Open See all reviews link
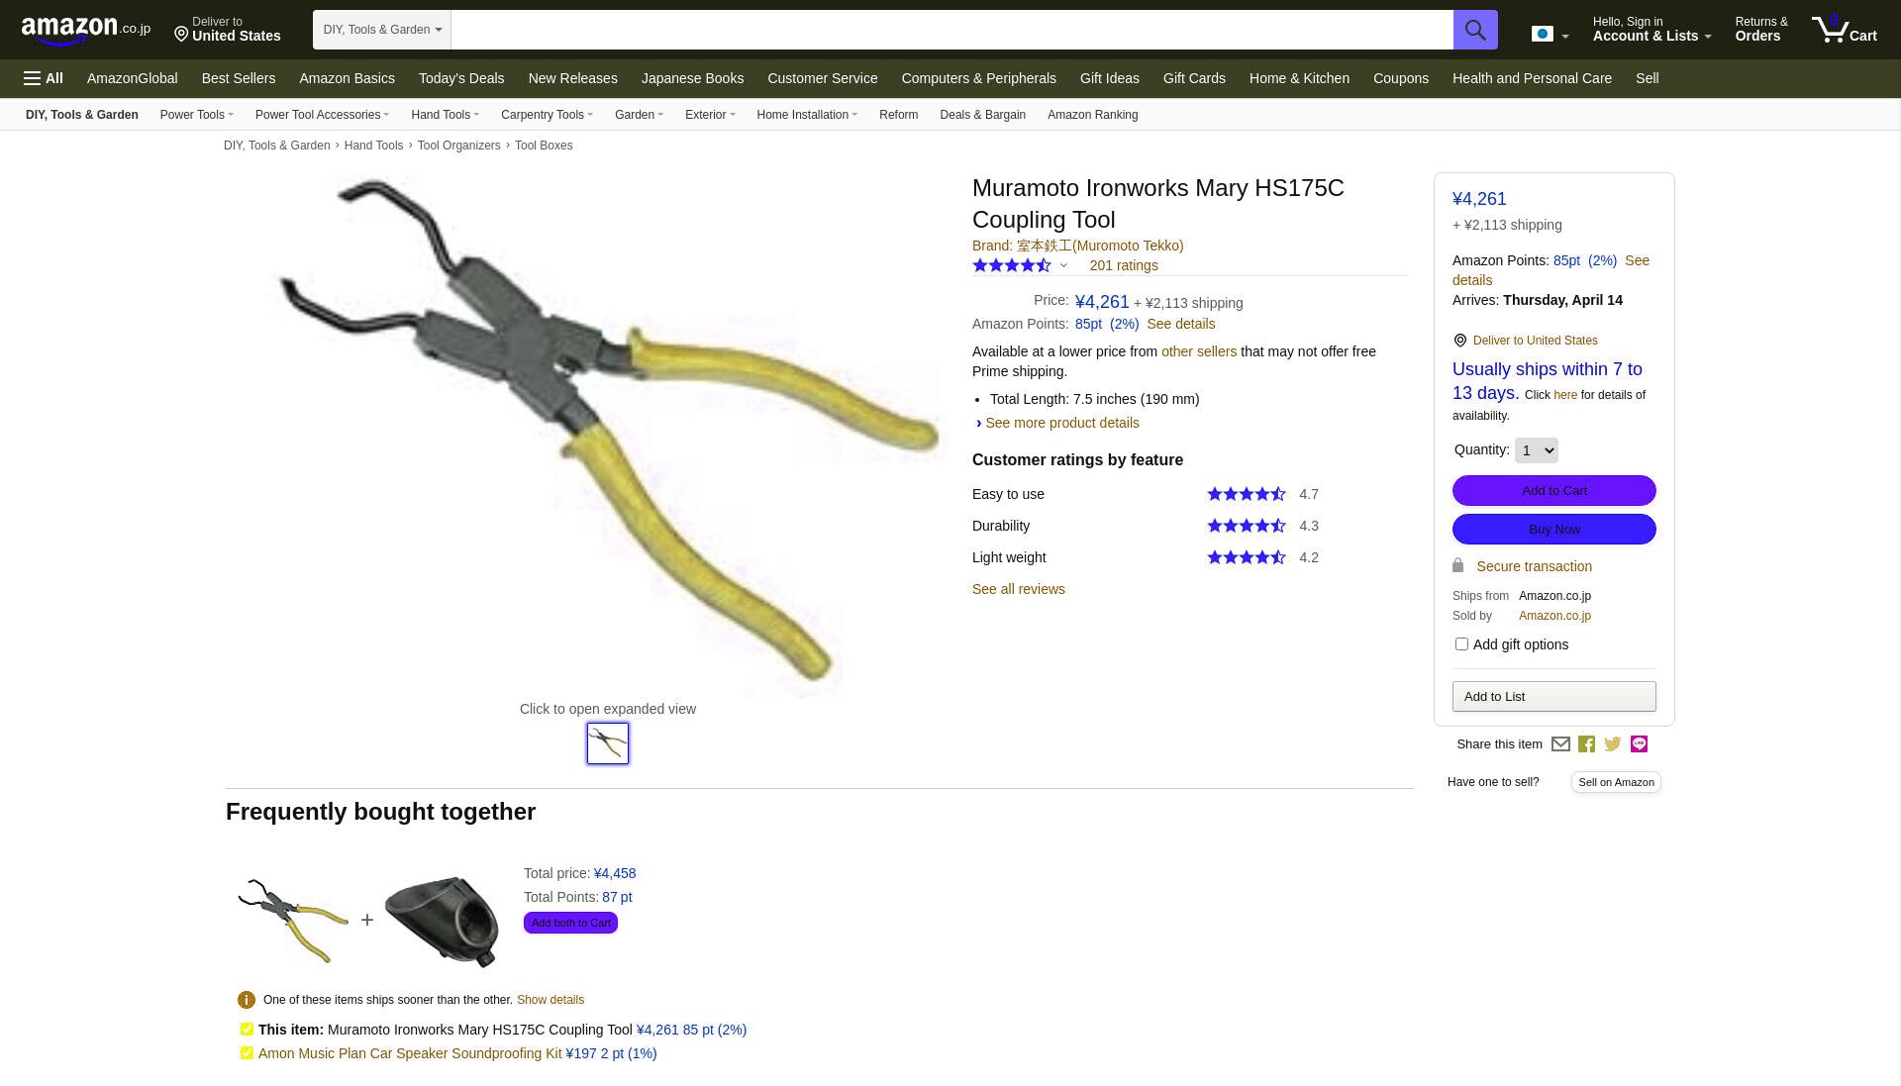 pyautogui.click(x=1018, y=589)
